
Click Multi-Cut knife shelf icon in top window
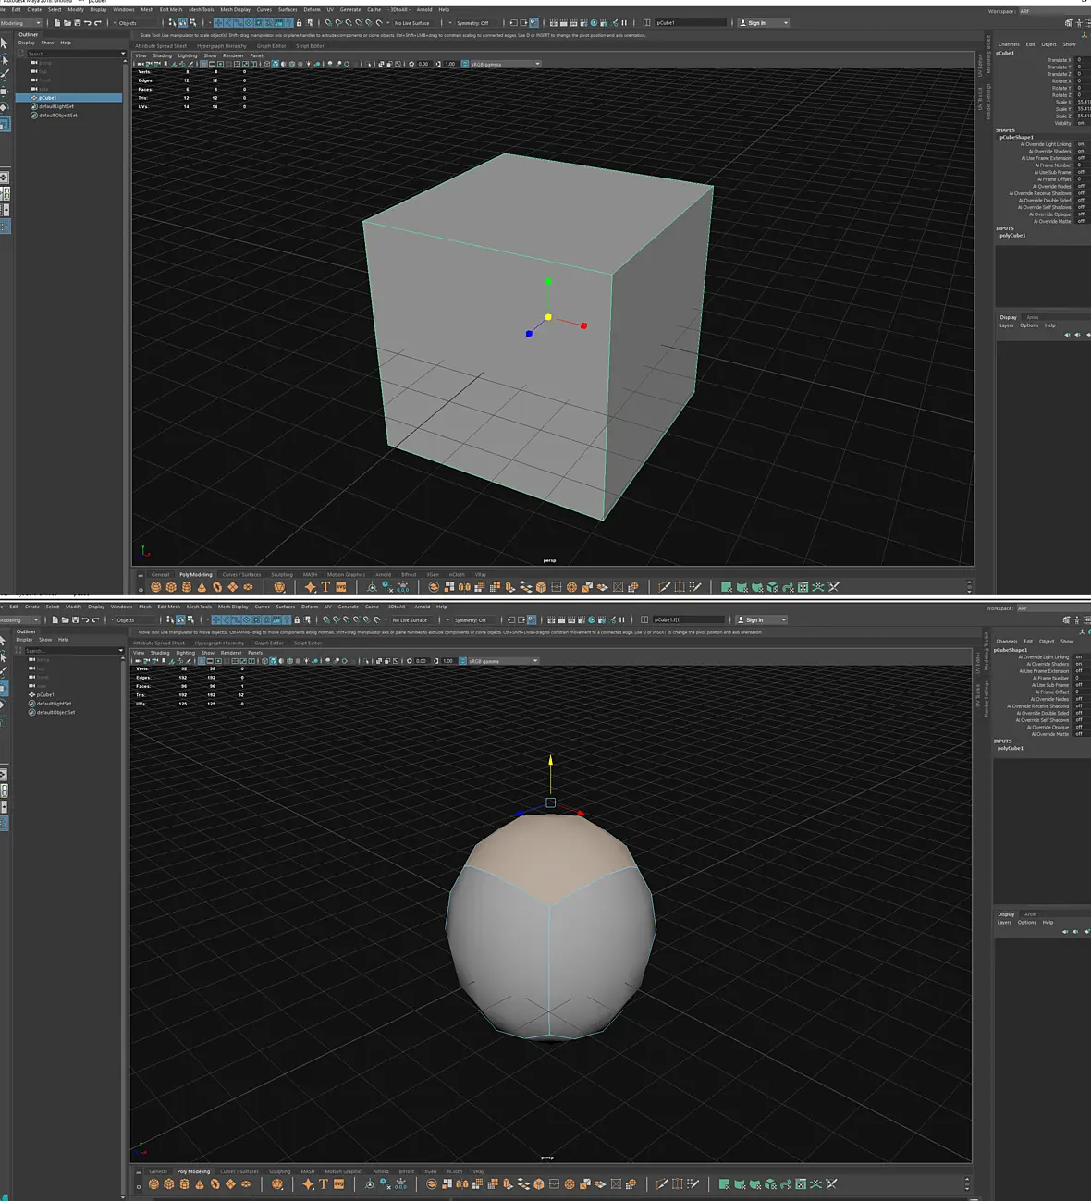click(x=664, y=587)
